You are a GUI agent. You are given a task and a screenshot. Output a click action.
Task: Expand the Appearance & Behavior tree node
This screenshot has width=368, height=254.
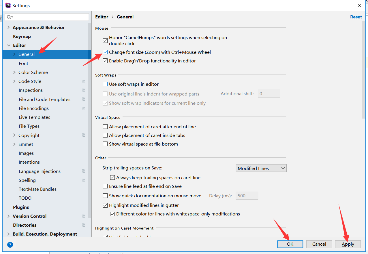tap(9, 28)
